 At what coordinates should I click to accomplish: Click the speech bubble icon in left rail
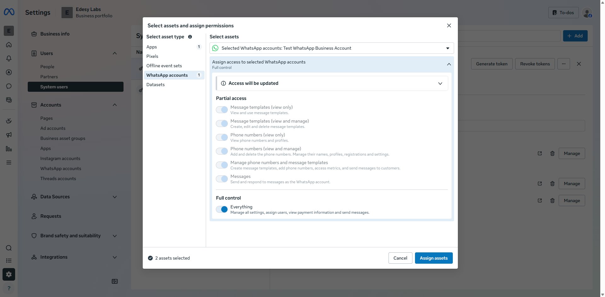(9, 86)
